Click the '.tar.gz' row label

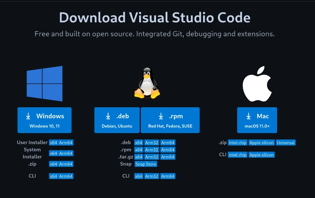pos(126,157)
